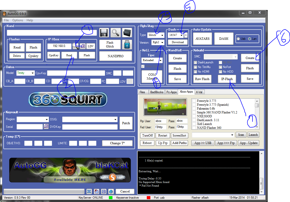290x202 pixels.
Task: Open the Keyvault Region dropdown
Action: pyautogui.click(x=33, y=119)
